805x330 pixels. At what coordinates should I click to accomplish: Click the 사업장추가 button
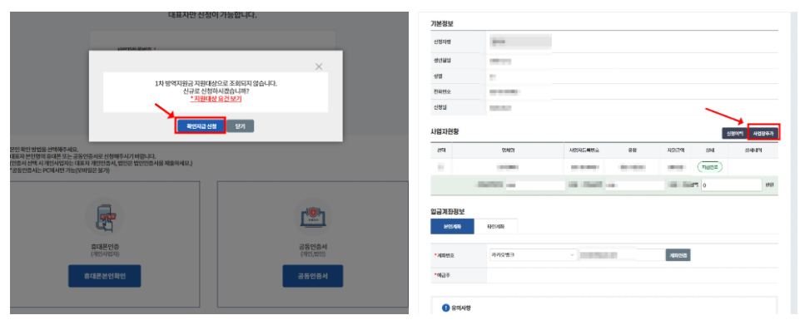click(763, 134)
